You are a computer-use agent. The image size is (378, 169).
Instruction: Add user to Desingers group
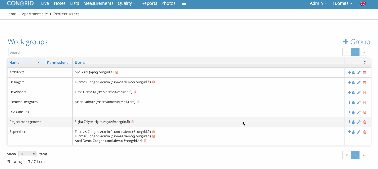coord(351,82)
